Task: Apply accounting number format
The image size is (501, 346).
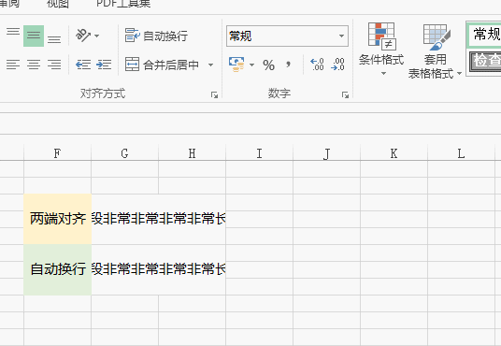Action: tap(236, 65)
